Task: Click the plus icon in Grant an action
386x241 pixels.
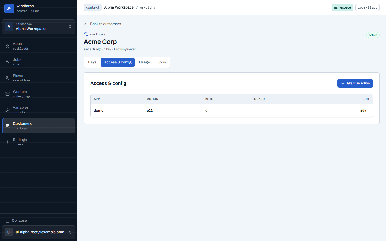Action: pyautogui.click(x=343, y=83)
